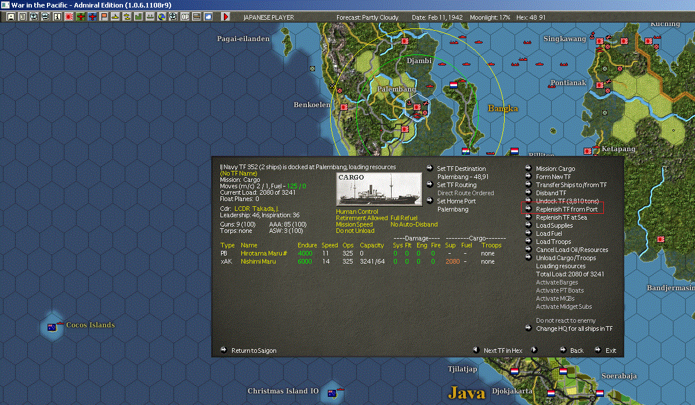The height and width of the screenshot is (405, 695).
Task: Click the Back button
Action: coord(576,351)
